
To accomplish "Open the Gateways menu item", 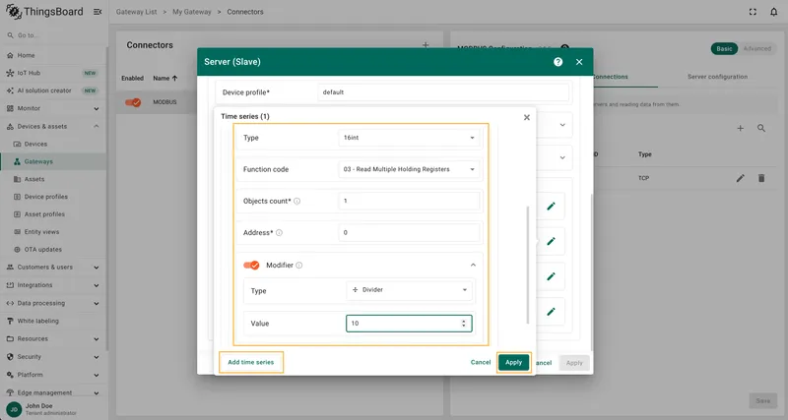I will (x=53, y=161).
